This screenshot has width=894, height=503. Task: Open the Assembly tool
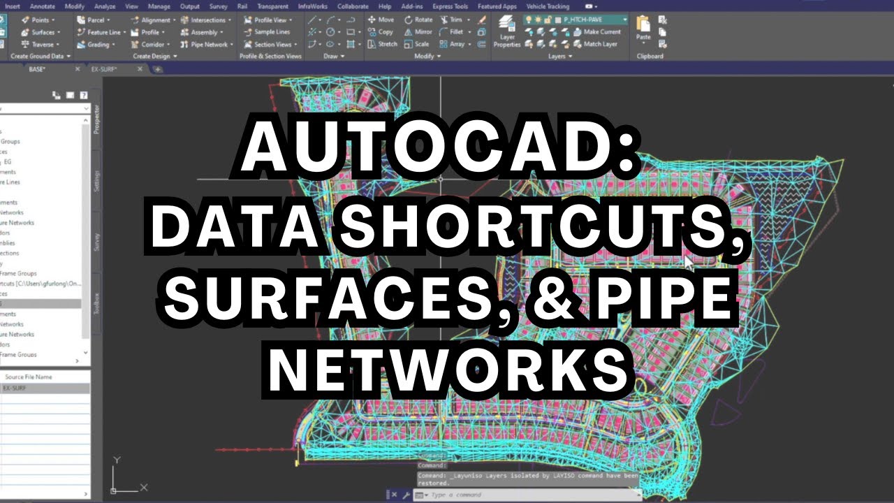tap(202, 31)
